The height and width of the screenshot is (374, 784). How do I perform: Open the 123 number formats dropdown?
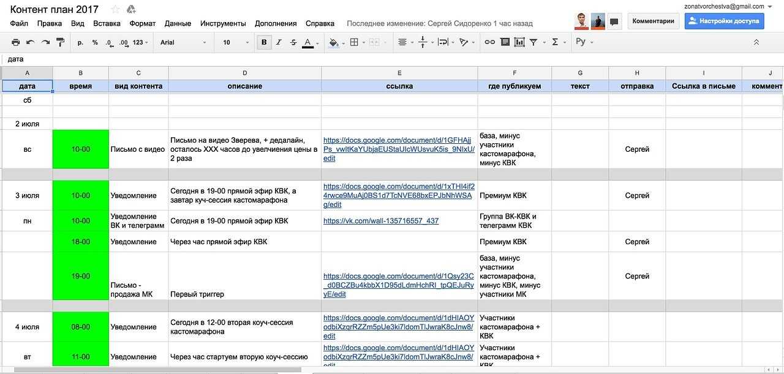(x=140, y=42)
